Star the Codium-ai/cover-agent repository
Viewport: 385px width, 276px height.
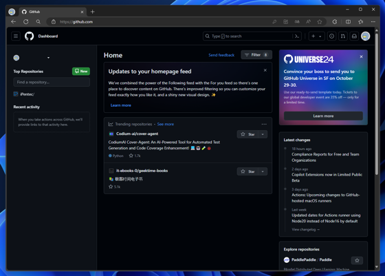click(247, 134)
